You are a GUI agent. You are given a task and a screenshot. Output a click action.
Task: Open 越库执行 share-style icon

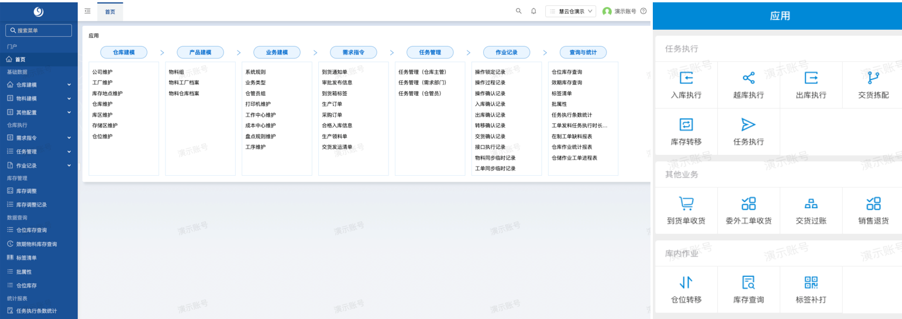click(x=748, y=78)
